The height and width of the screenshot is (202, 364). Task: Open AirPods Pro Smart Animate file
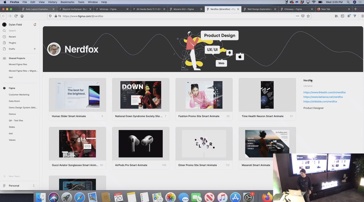[141, 148]
